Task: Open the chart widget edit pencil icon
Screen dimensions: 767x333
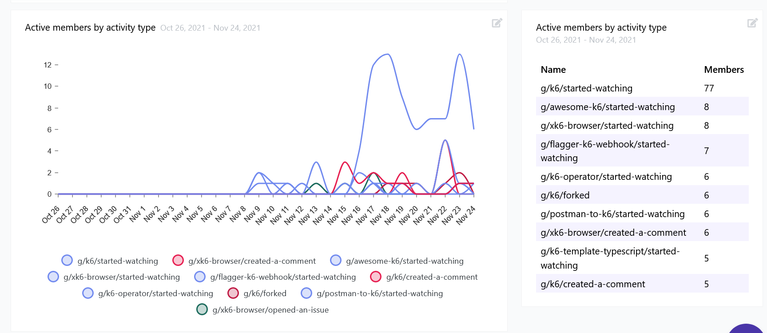Action: [x=497, y=23]
